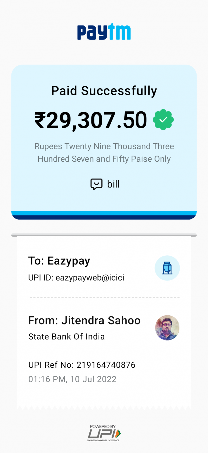208x453 pixels.
Task: Select the Paid Successfully heading
Action: 104,91
